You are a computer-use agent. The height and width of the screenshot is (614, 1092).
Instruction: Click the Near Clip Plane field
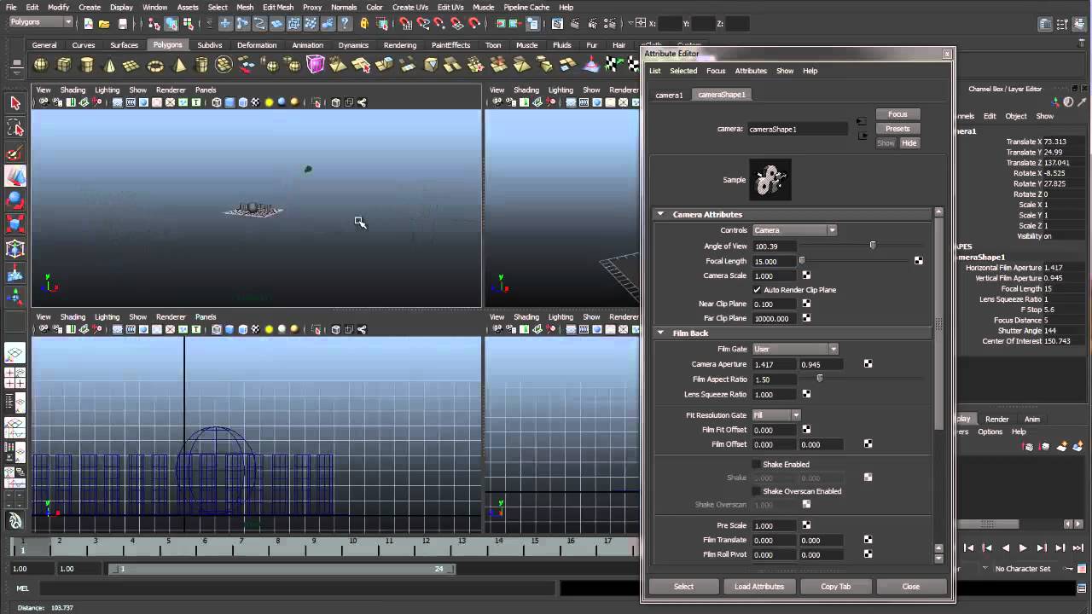click(774, 304)
